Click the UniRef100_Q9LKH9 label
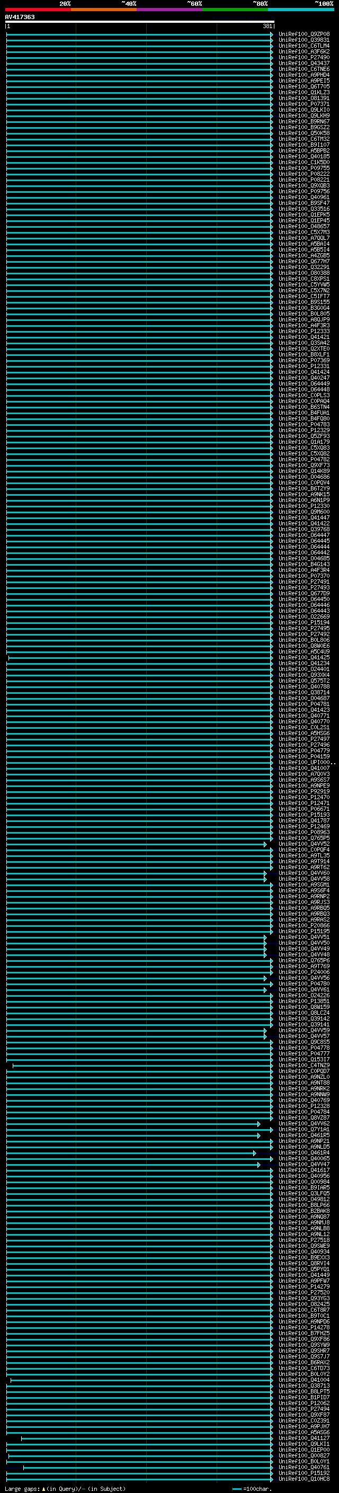 [304, 116]
